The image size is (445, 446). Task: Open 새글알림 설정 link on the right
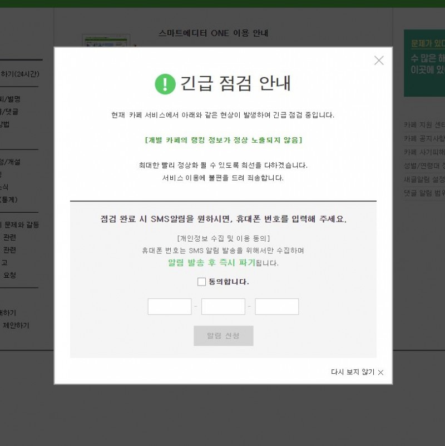coord(424,179)
